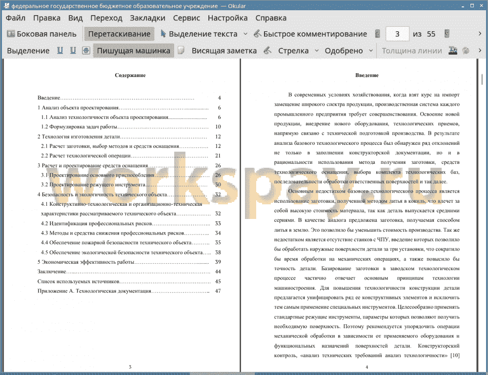Open the annotation font icon

453,50
